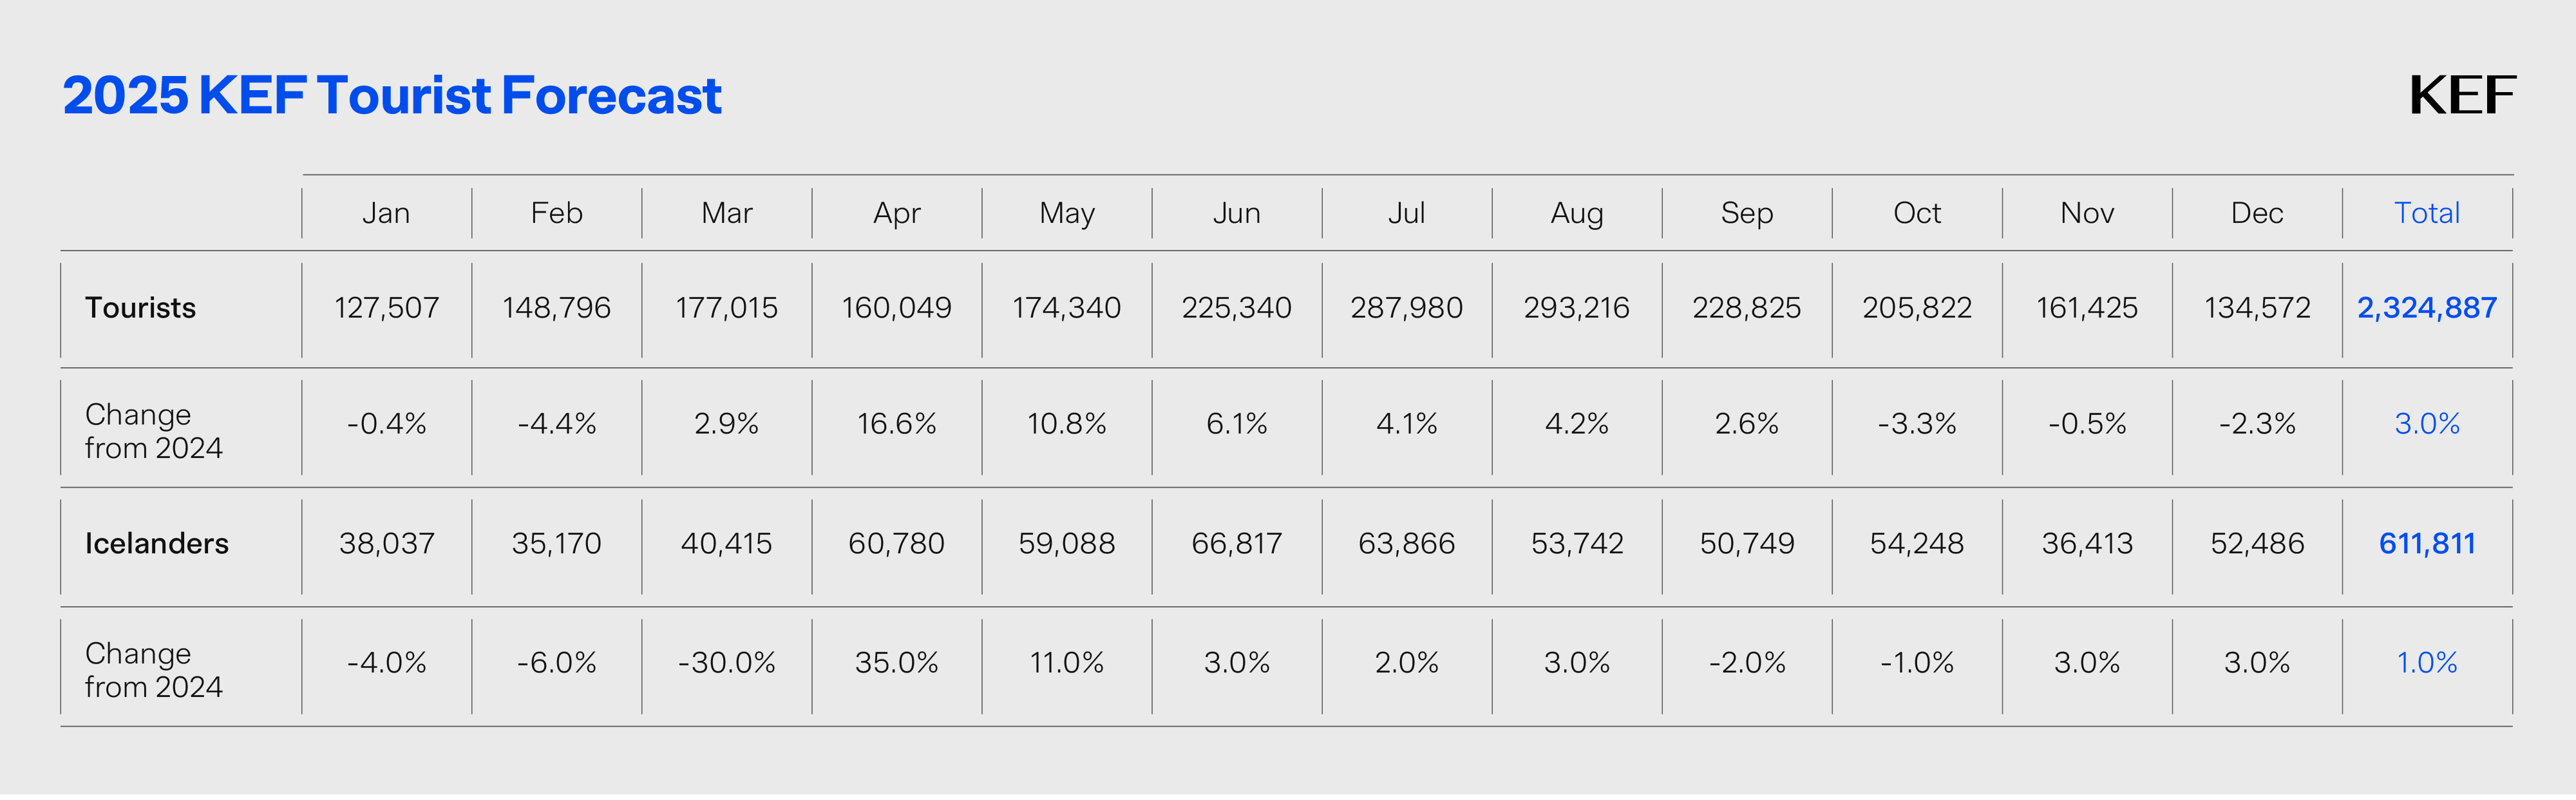The width and height of the screenshot is (2576, 800).
Task: Select the Apr column header
Action: (896, 213)
